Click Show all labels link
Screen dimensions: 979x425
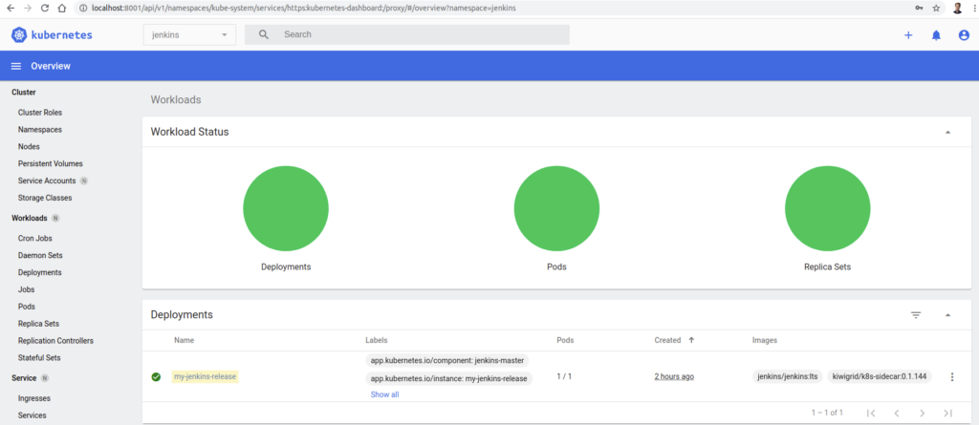coord(384,394)
